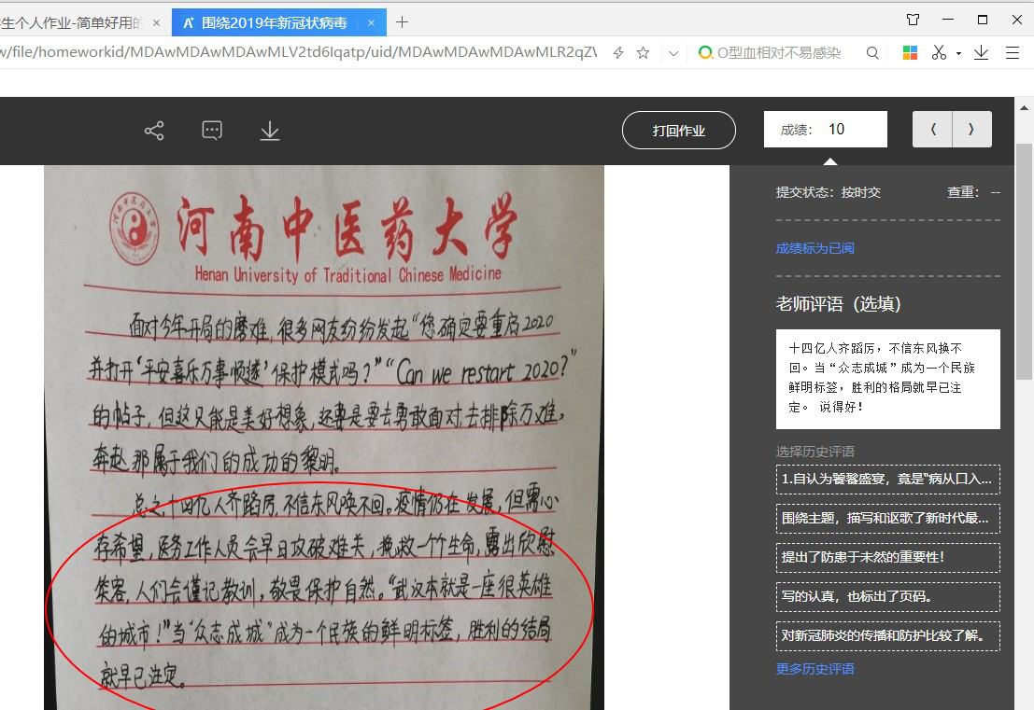Open a new browser tab
Screen dimensions: 1034x710
[403, 21]
